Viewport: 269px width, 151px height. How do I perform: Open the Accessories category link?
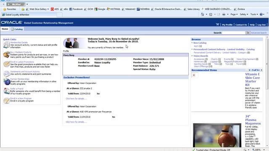[199, 59]
